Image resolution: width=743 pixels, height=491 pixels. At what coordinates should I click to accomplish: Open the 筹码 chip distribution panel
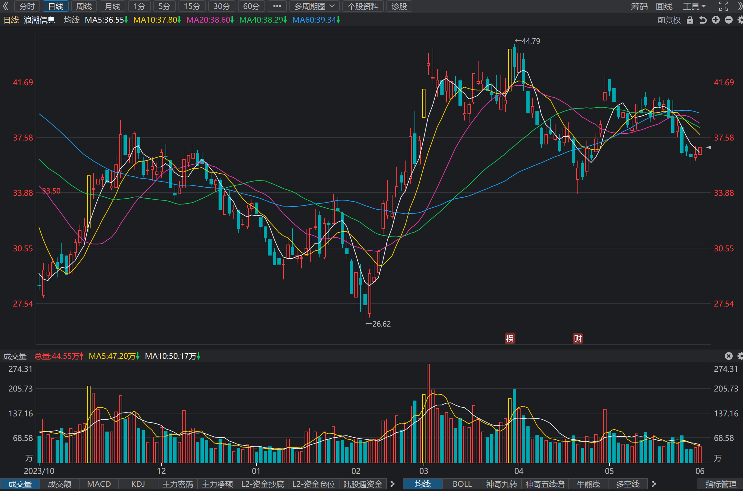coord(639,6)
